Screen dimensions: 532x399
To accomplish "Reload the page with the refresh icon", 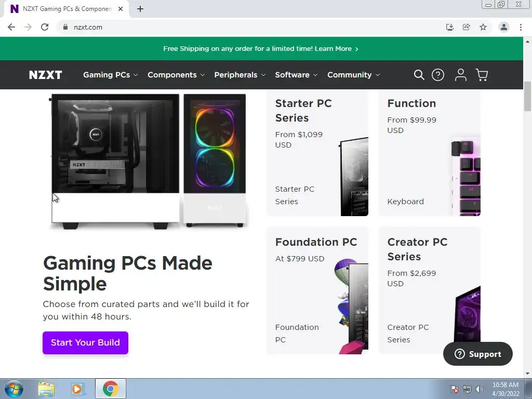I will pos(45,27).
